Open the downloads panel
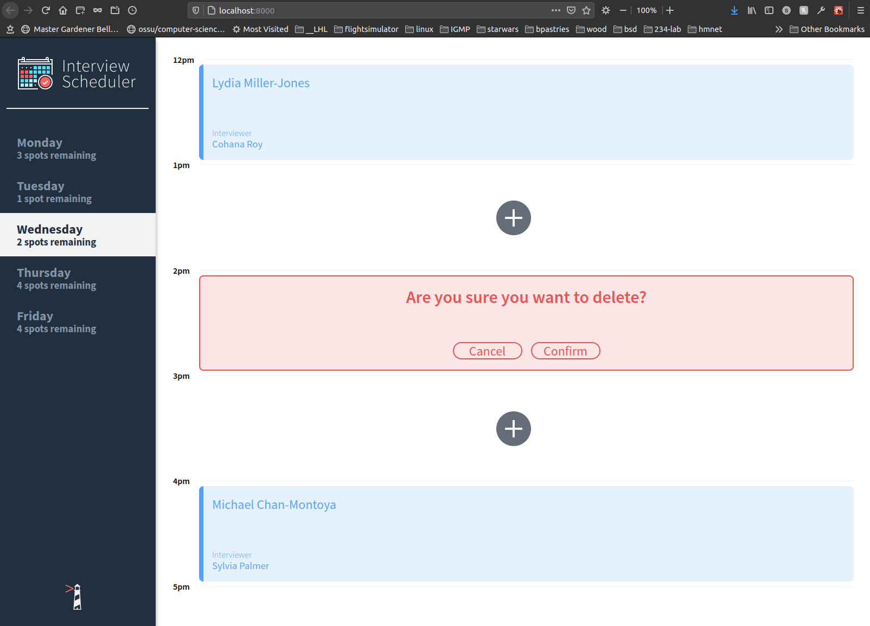 click(x=734, y=10)
